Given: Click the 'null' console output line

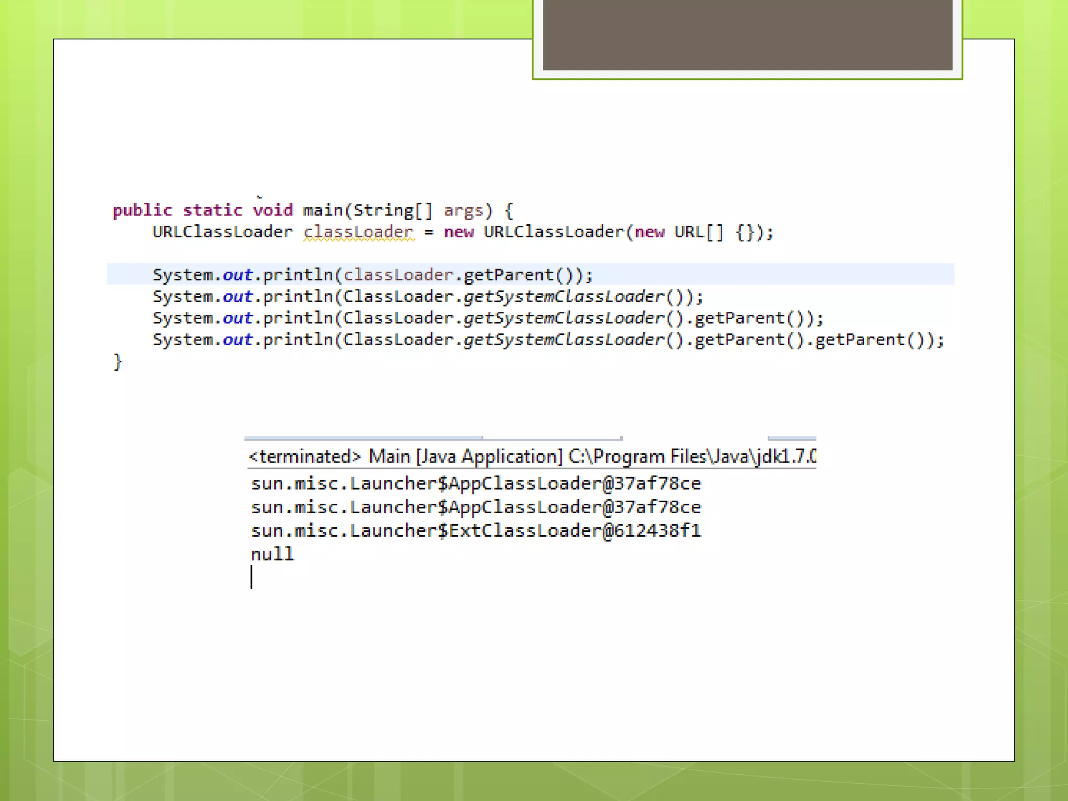Looking at the screenshot, I should pos(272,554).
